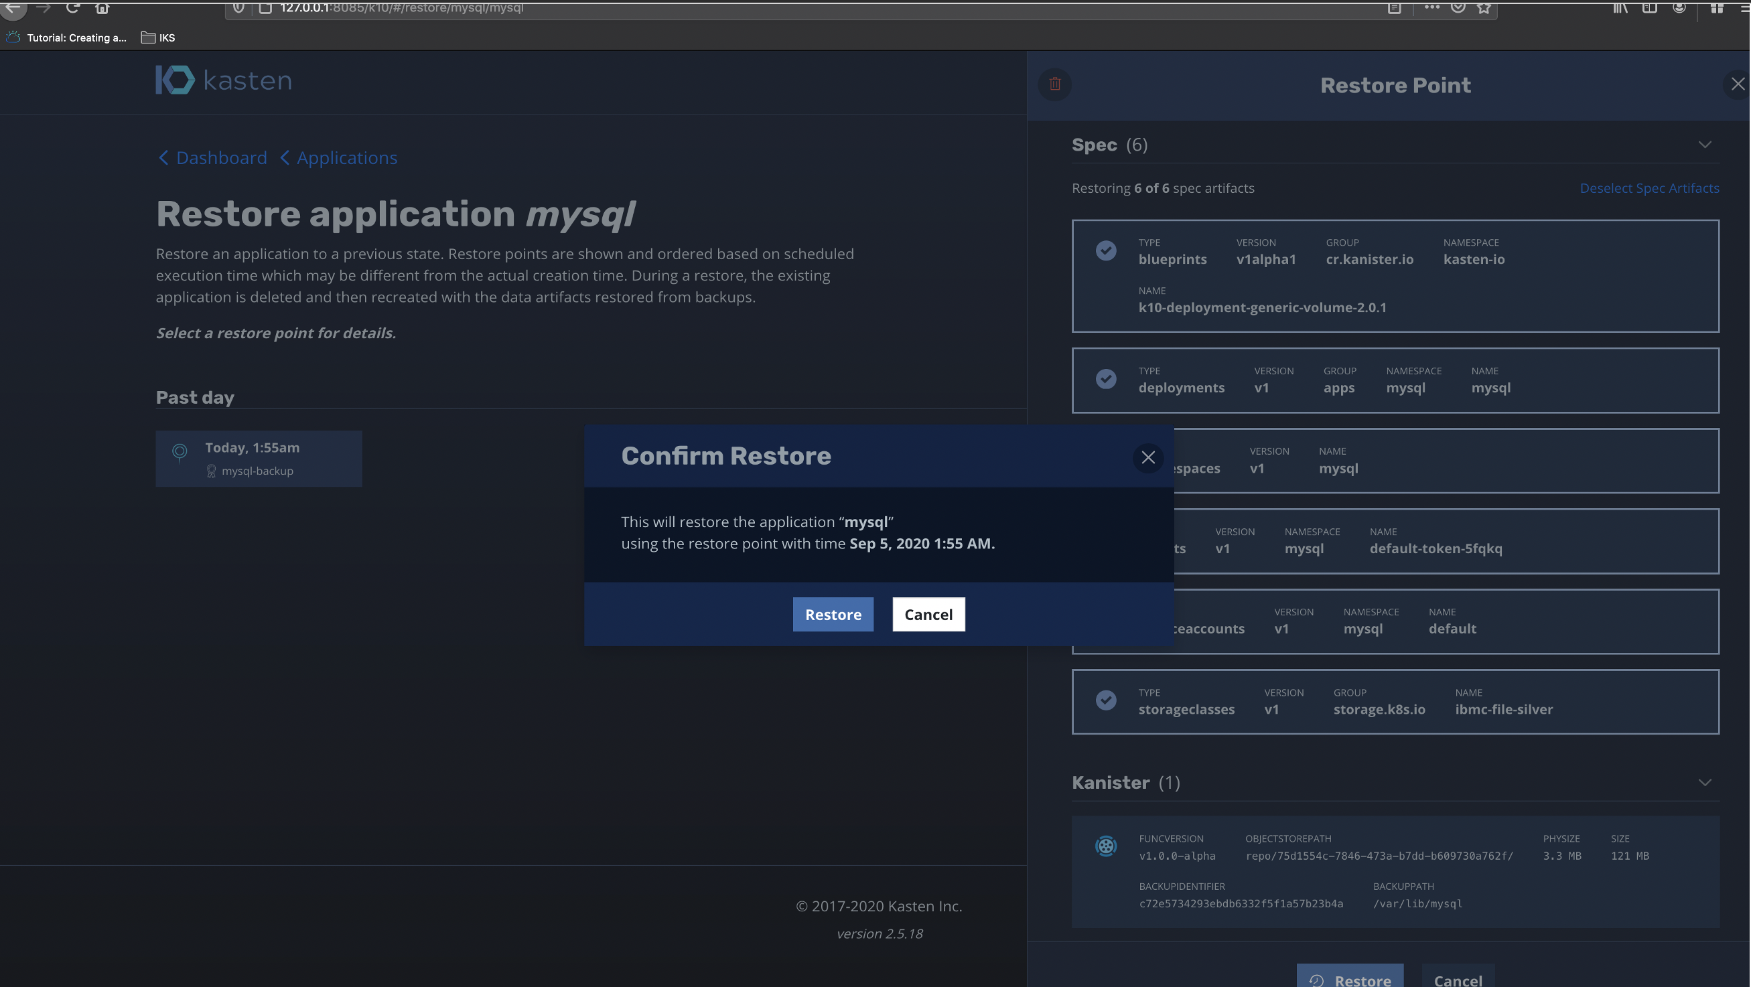Click Deselect Spec Artifacts link

[x=1649, y=188]
